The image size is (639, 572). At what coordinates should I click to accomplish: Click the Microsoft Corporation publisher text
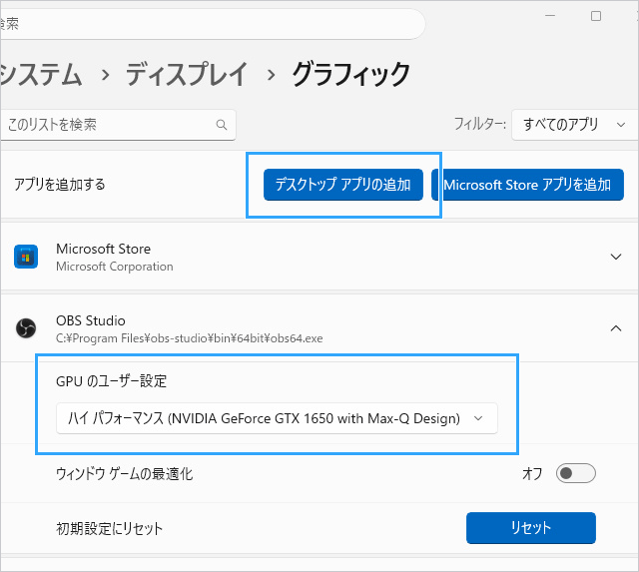[x=115, y=267]
